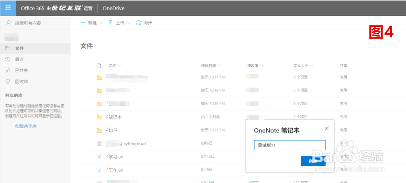This screenshot has height=183, width=406.
Task: Select 文件 in the left navigation
Action: click(x=35, y=48)
